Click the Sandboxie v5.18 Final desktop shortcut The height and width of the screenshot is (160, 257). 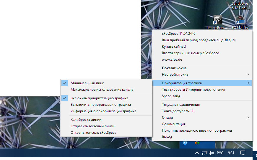(x=240, y=6)
